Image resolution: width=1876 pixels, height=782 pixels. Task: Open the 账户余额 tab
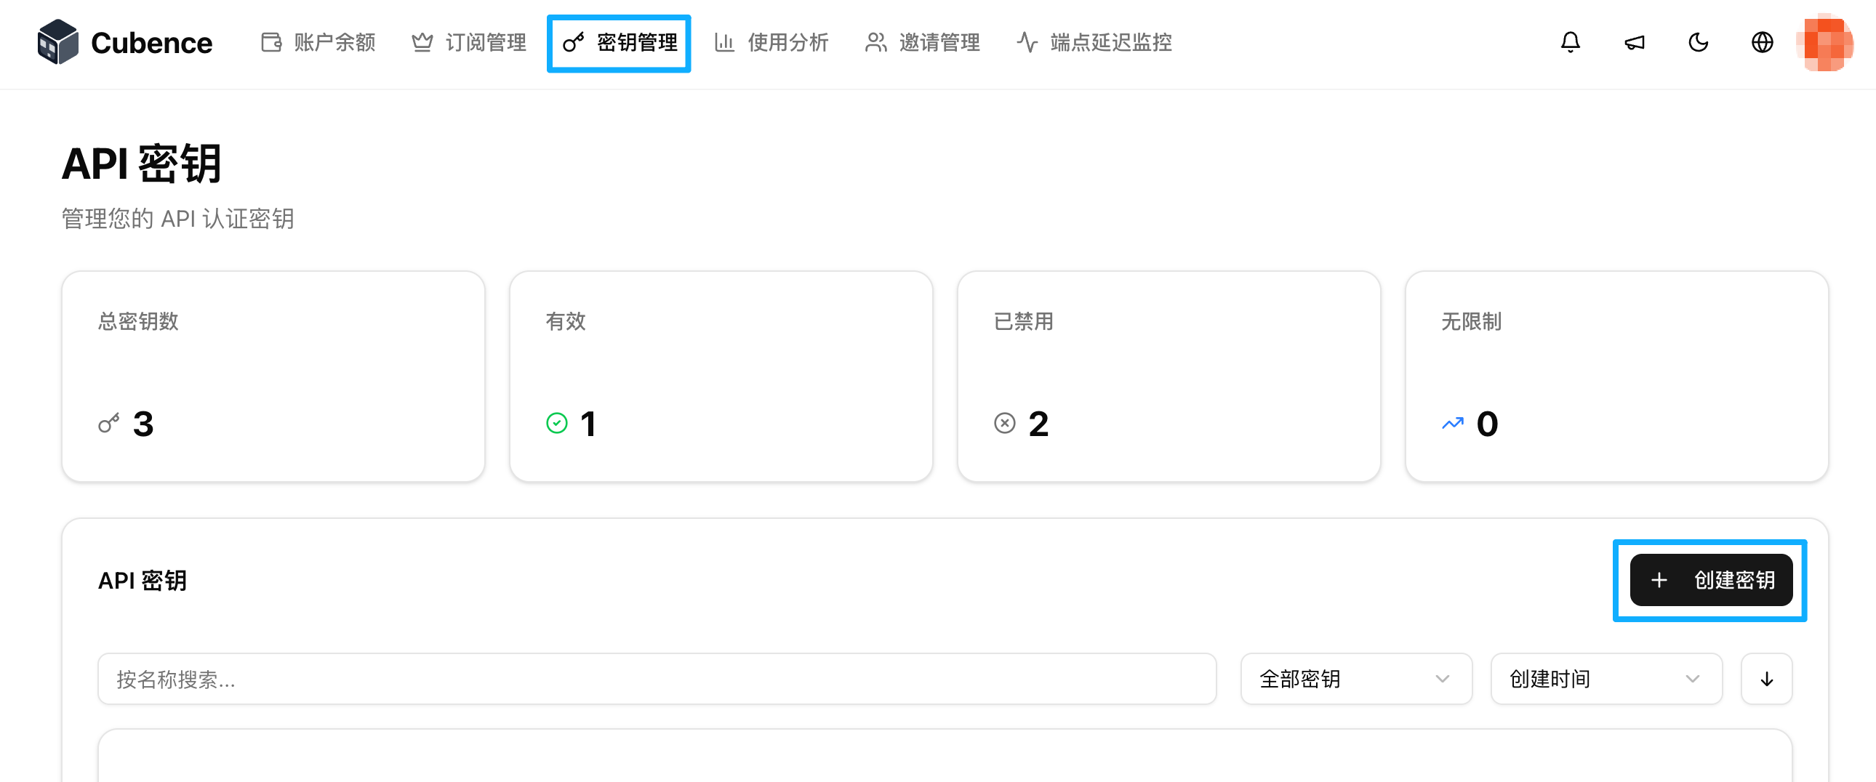[x=318, y=42]
